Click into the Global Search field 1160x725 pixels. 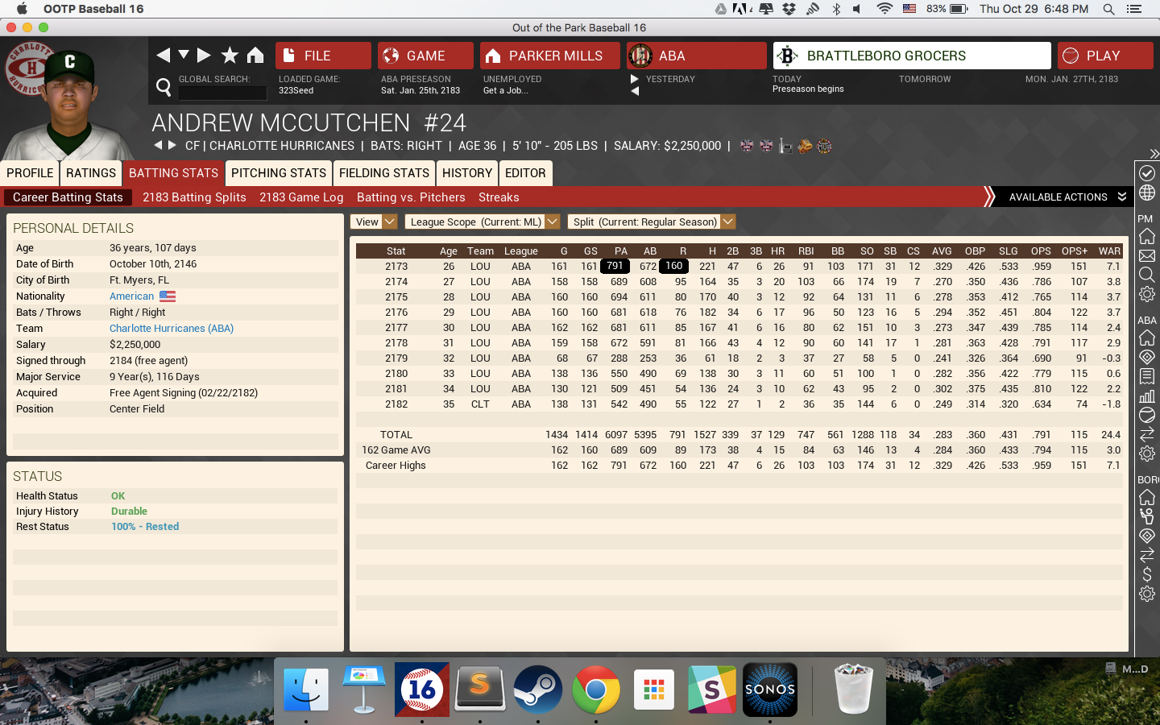coord(222,93)
